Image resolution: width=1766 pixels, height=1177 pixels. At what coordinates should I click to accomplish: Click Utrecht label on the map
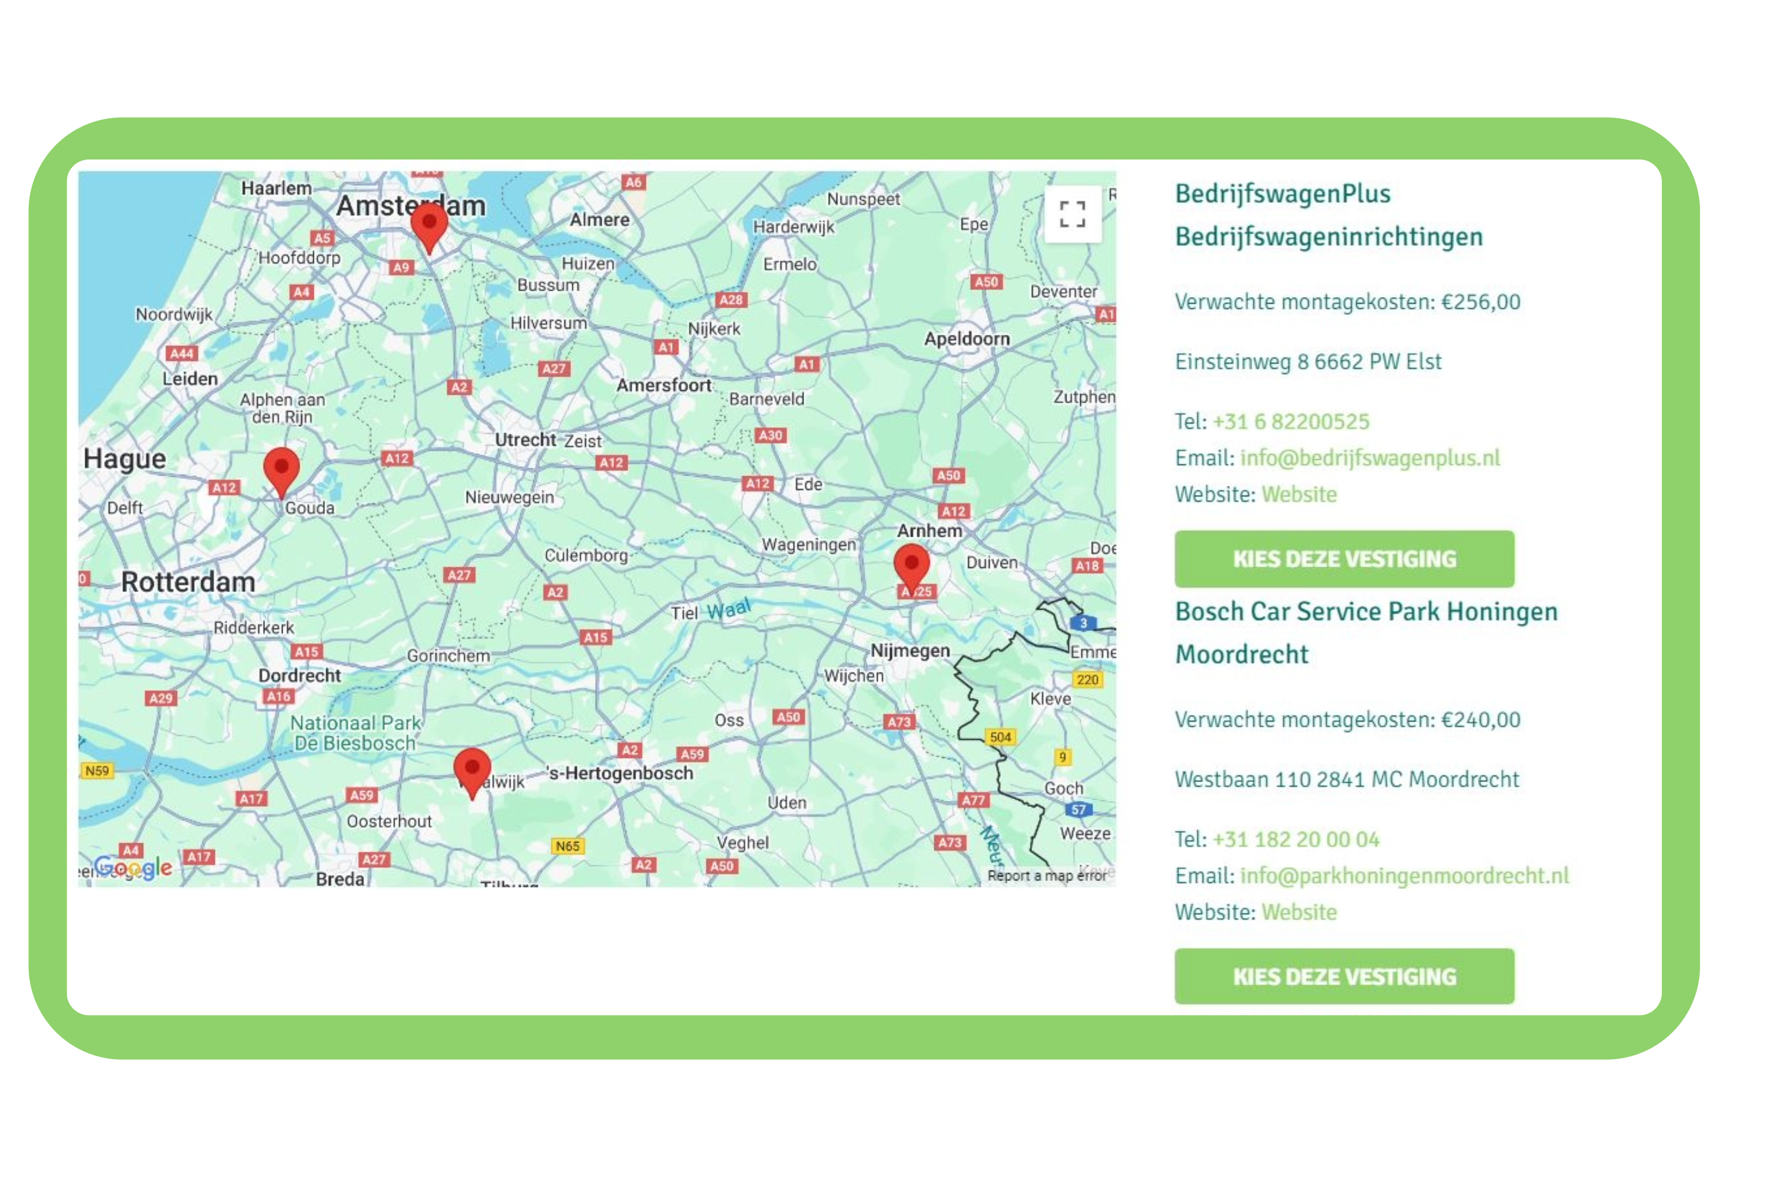pyautogui.click(x=526, y=439)
